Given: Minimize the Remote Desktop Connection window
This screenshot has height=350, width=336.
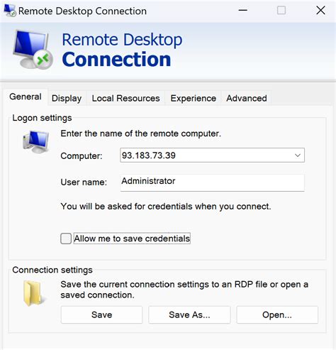Looking at the screenshot, I should tap(242, 11).
